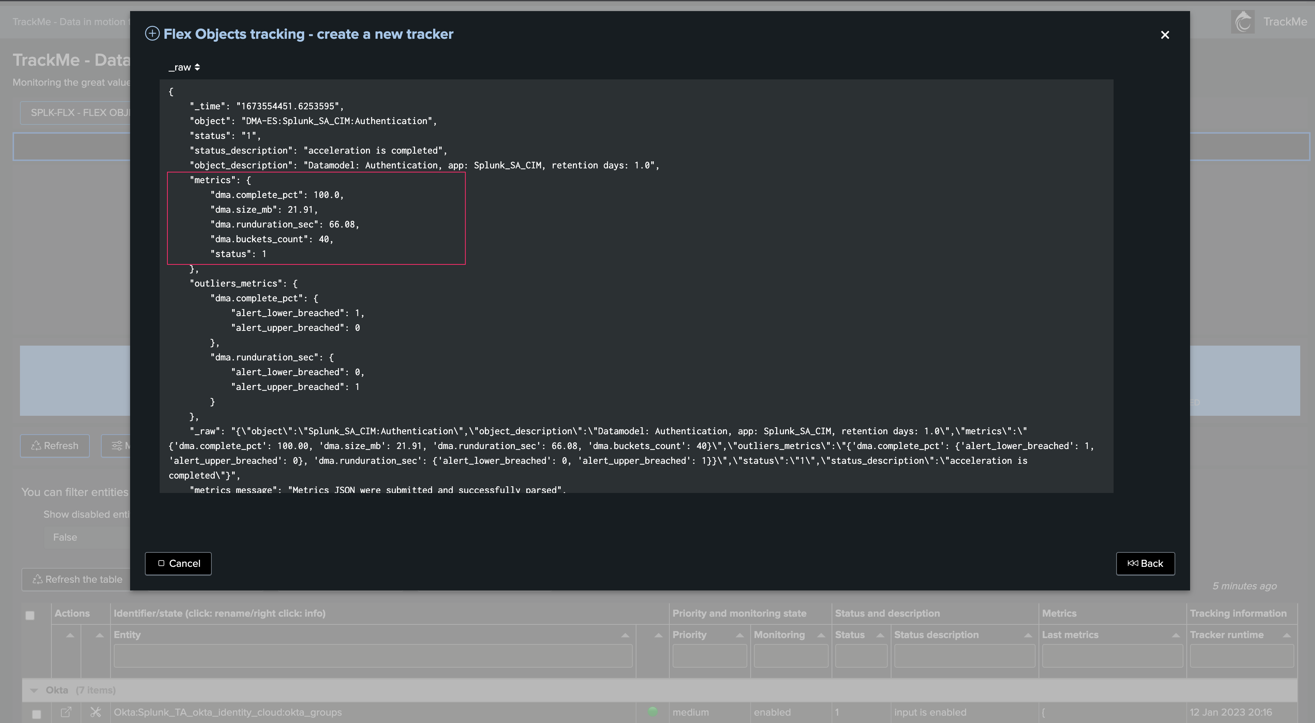Sort by the Status description column arrow

pos(1028,635)
